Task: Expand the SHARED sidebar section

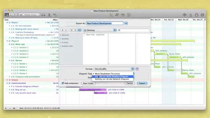Action: [x=61, y=39]
